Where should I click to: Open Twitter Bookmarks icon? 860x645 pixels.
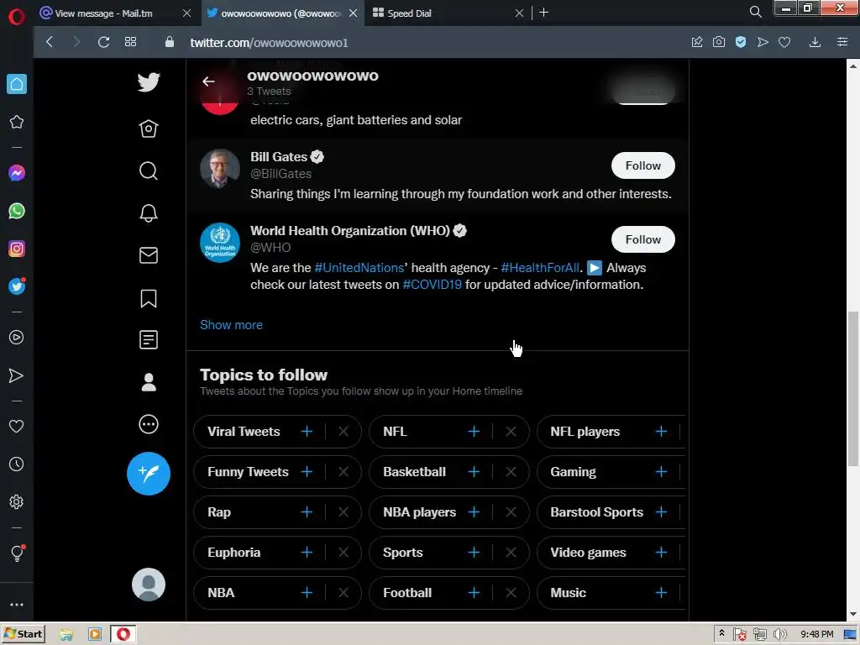tap(149, 298)
